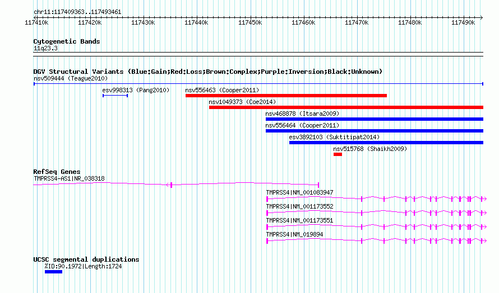Select the blue nsv556464 gain bar
This screenshot has height=293, width=499.
[375, 131]
